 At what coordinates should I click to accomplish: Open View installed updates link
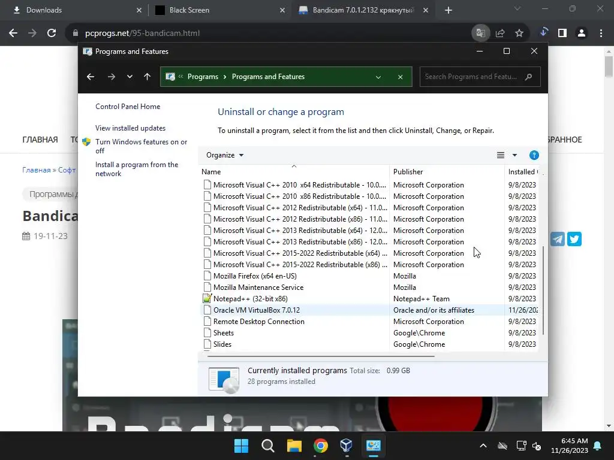point(130,128)
